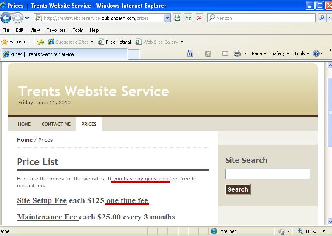This screenshot has height=236, width=332.
Task: Click the search magnifier button in toolbar
Action: tap(322, 18)
